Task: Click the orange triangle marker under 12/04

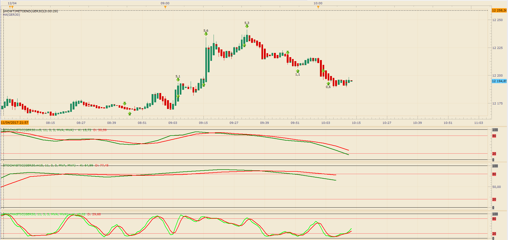Action: point(11,7)
